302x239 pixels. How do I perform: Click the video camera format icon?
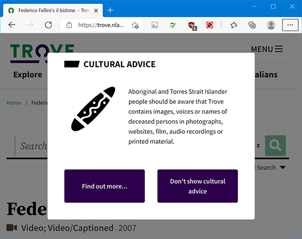12,227
